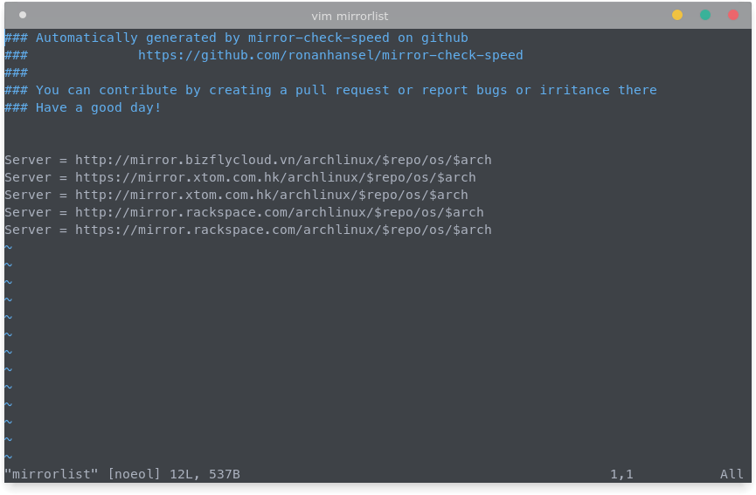The width and height of the screenshot is (756, 495).
Task: Select the http mirror.rackspace.com server line
Action: click(244, 212)
